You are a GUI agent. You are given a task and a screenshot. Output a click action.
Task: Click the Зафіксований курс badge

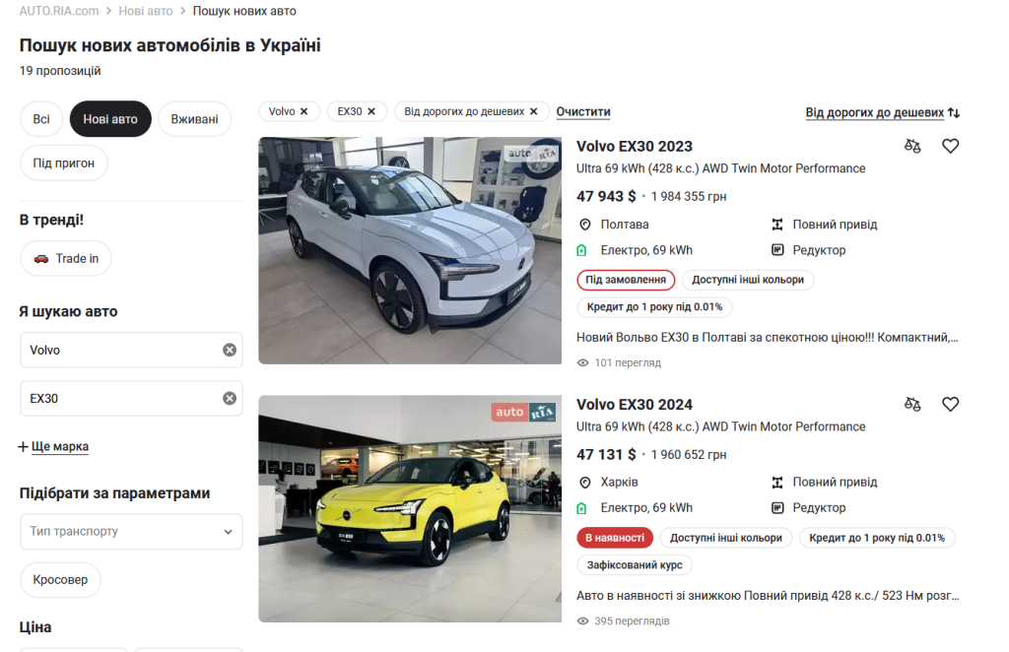(635, 564)
